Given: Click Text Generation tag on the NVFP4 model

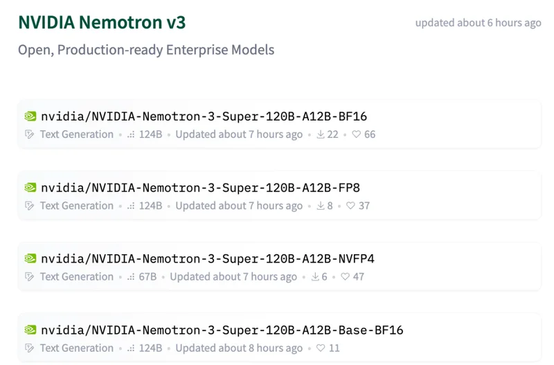Looking at the screenshot, I should coord(76,277).
